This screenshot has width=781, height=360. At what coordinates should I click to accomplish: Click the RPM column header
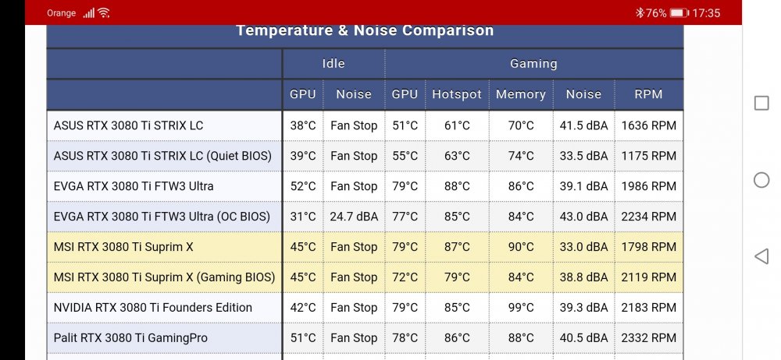[x=648, y=94]
